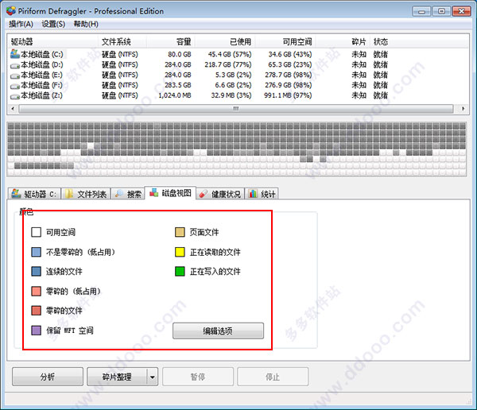Image resolution: width=477 pixels, height=410 pixels.
Task: Click the blocks icon on 磁盘视图 tab
Action: (x=153, y=192)
